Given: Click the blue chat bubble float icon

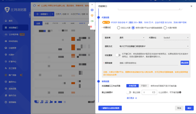Looking at the screenshot, I should 92,10.
